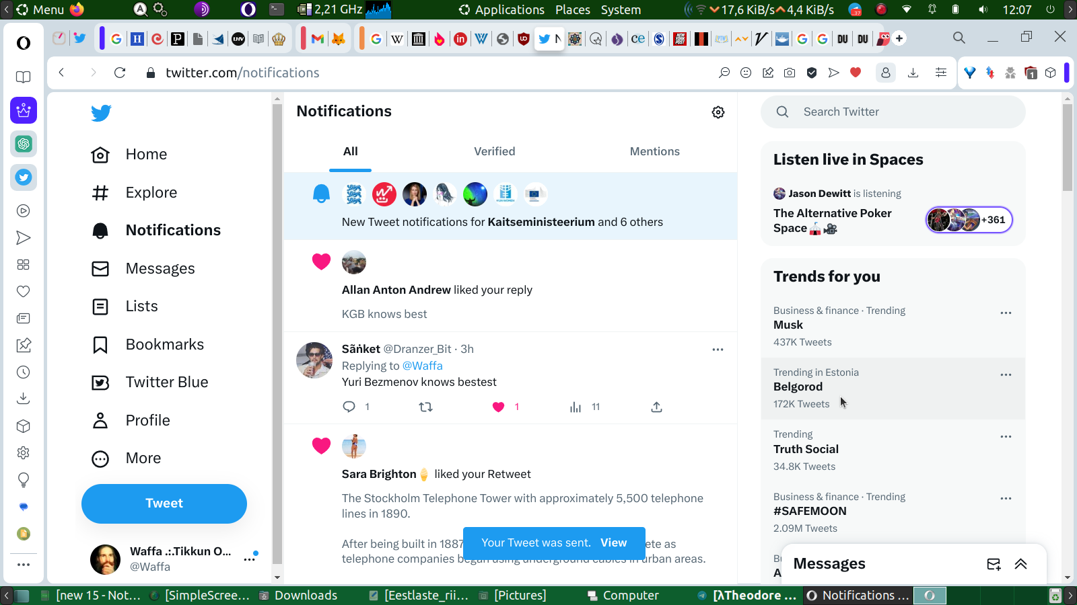The height and width of the screenshot is (605, 1077).
Task: Open Opera sidebar history clock
Action: point(24,372)
